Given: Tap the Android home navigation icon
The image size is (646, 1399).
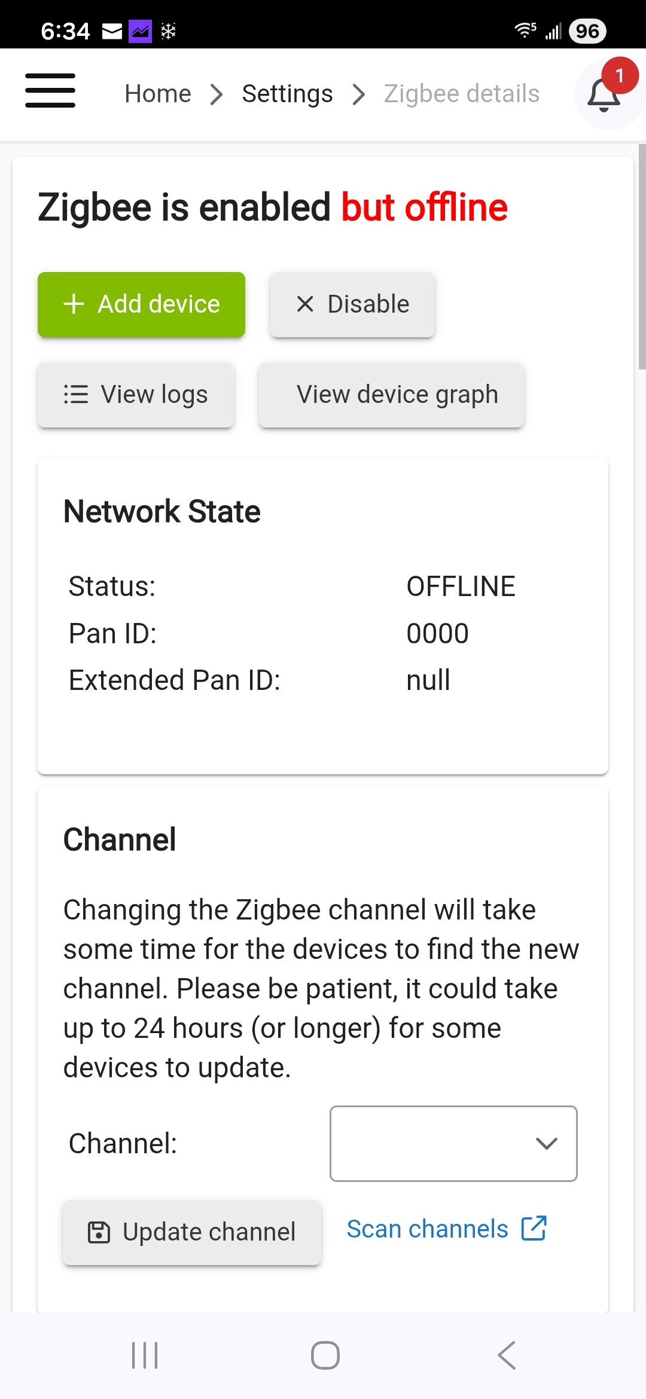Looking at the screenshot, I should point(325,1355).
